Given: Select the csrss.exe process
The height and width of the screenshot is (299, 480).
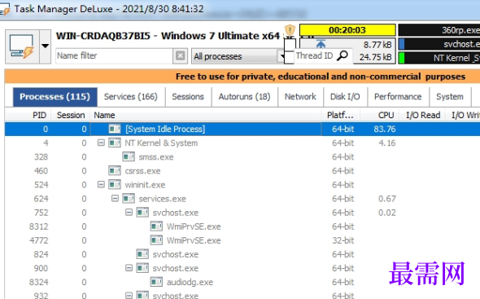Looking at the screenshot, I should pos(242,170).
